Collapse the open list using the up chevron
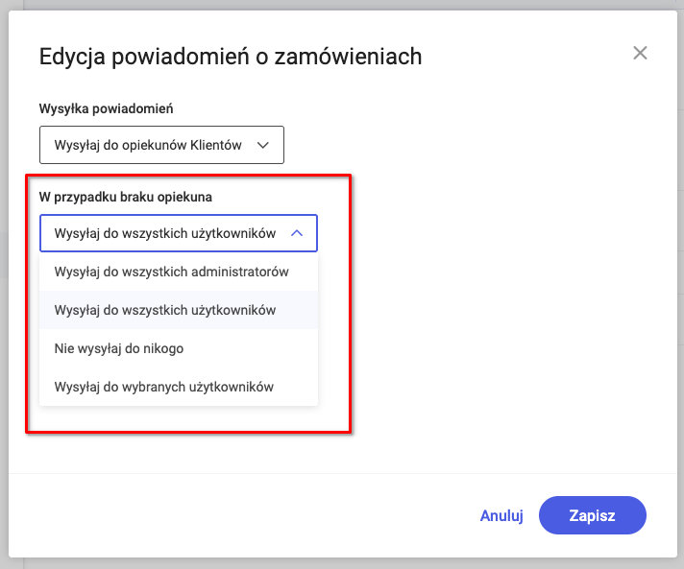This screenshot has height=569, width=684. 297,233
